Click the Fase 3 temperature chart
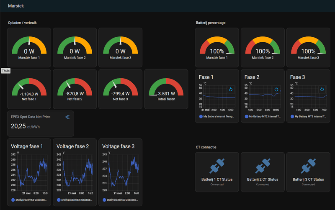335x210 pixels. click(x=311, y=97)
